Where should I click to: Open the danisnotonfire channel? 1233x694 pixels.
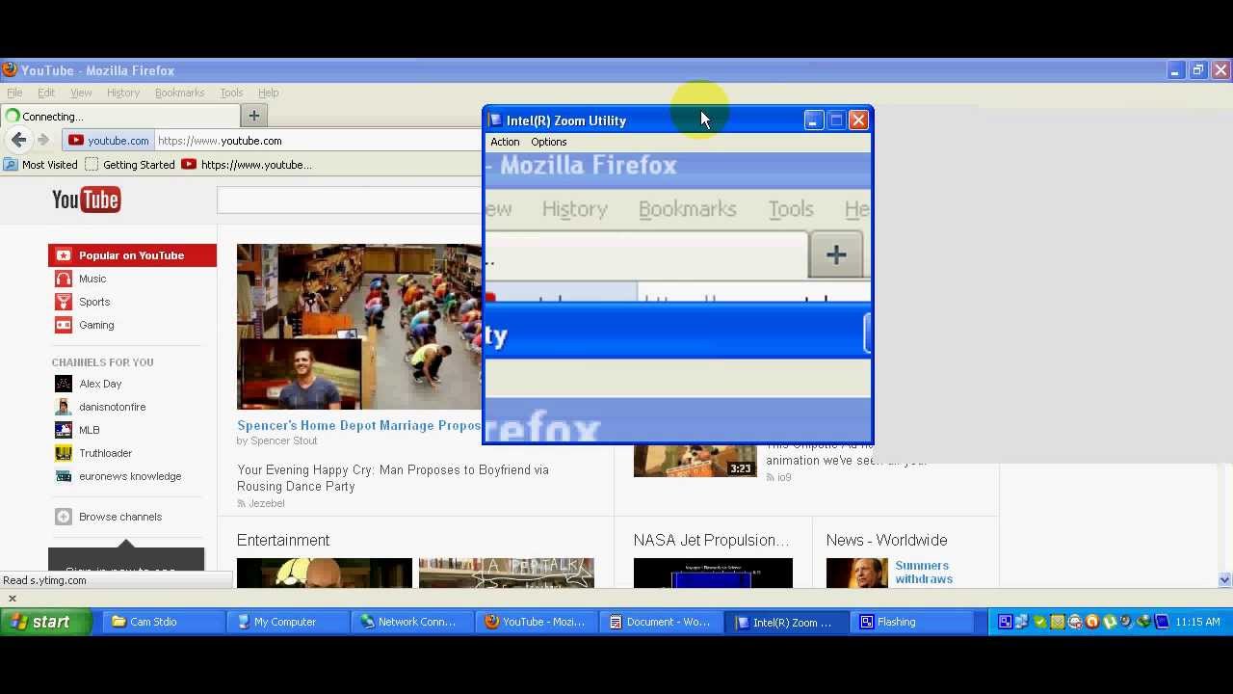[x=112, y=407]
